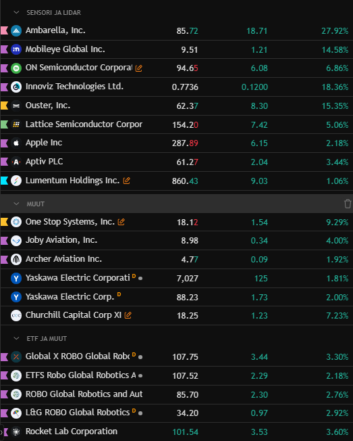Click the Apple Inc logo icon
353x441 pixels.
(x=16, y=143)
